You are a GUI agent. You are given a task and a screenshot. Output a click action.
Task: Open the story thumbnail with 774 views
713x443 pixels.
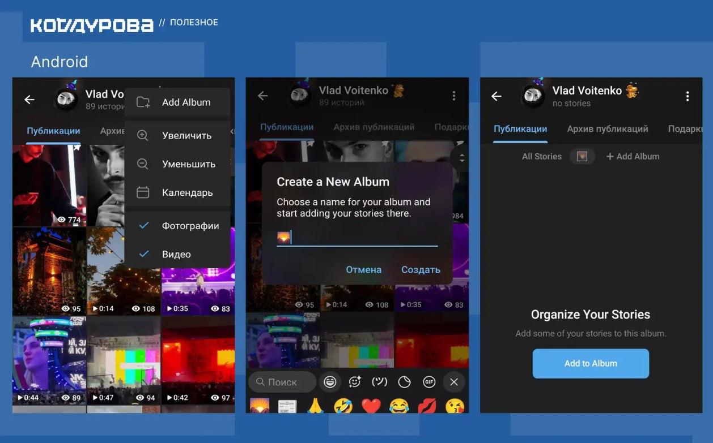pos(49,186)
